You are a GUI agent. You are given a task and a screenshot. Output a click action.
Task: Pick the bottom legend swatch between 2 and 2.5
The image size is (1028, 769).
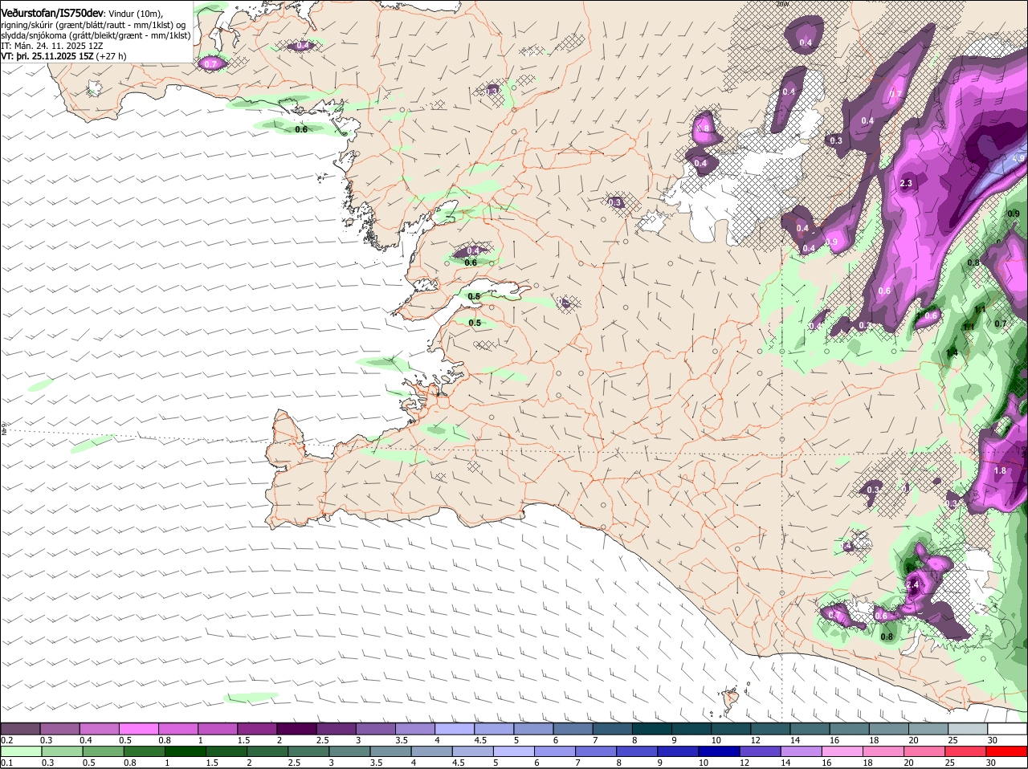pos(267,751)
